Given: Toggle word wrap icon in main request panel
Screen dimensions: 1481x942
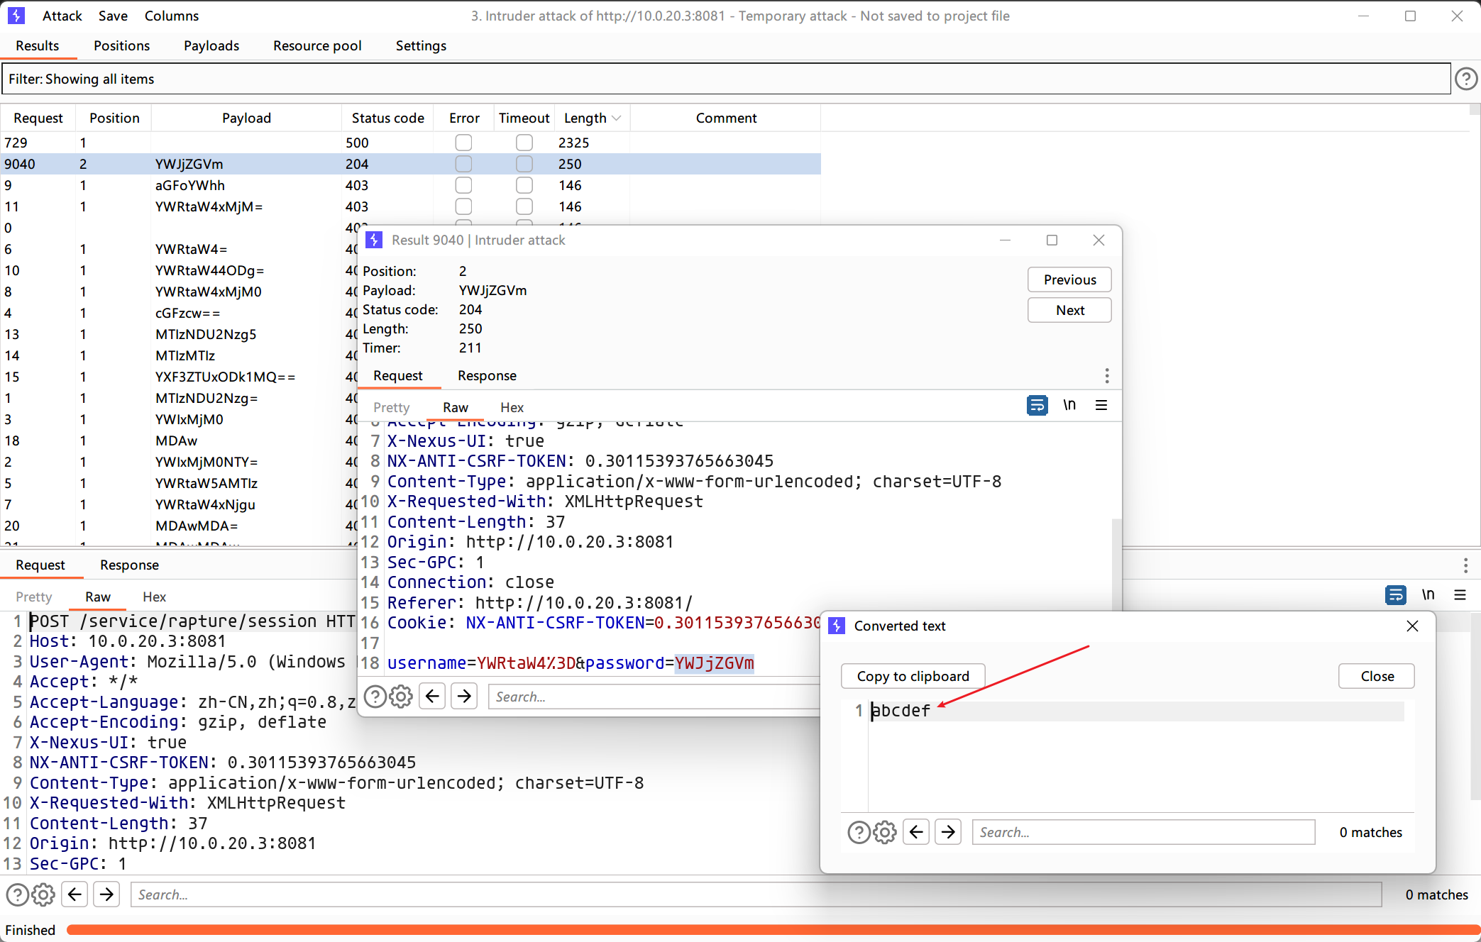Looking at the screenshot, I should pyautogui.click(x=1395, y=594).
